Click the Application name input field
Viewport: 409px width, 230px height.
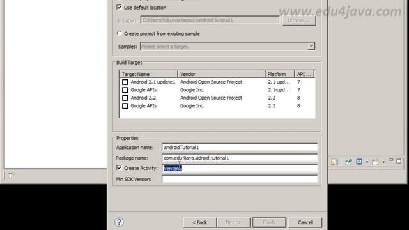click(x=240, y=148)
